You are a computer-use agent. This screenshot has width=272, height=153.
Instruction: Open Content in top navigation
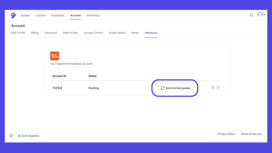41,15
